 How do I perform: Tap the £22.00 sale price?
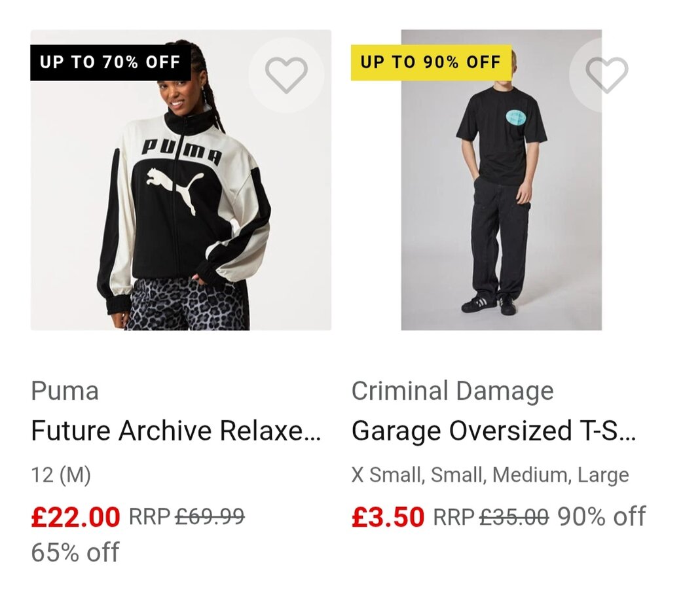point(75,517)
